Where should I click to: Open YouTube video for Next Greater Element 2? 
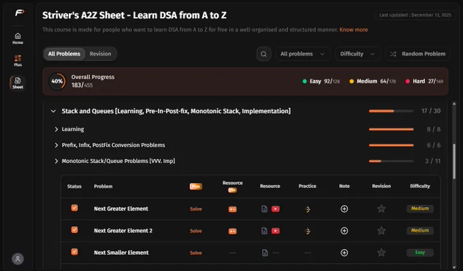tap(276, 231)
